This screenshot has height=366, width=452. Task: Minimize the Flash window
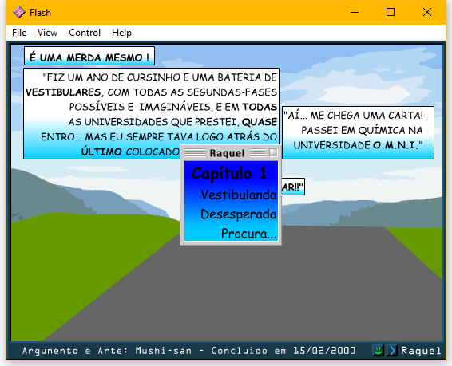pos(355,13)
